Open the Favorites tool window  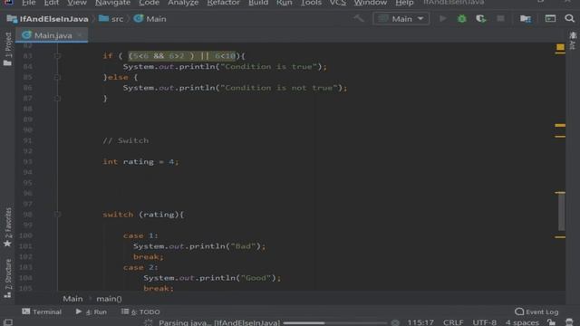[x=8, y=227]
